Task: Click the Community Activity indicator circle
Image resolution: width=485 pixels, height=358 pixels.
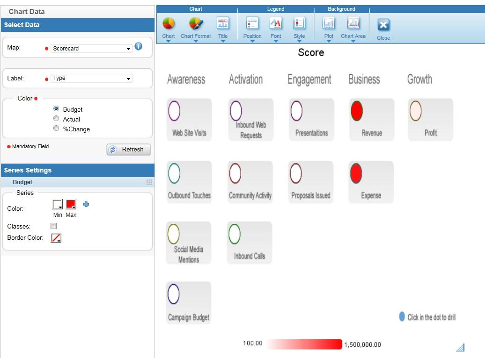Action: coord(235,173)
